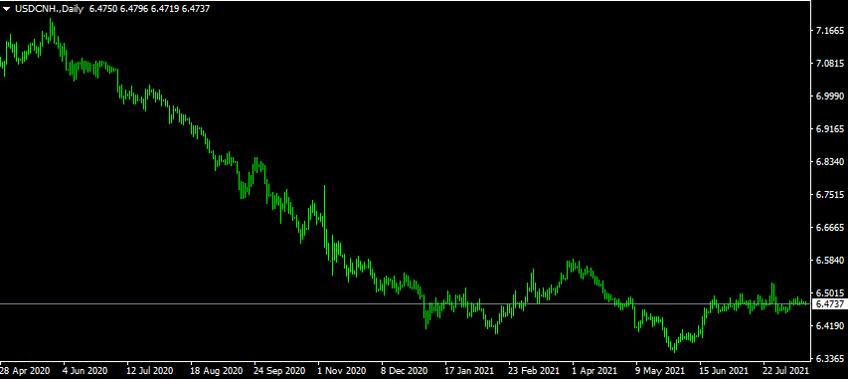Select the current price label 6.4737
The width and height of the screenshot is (848, 379).
coord(829,304)
